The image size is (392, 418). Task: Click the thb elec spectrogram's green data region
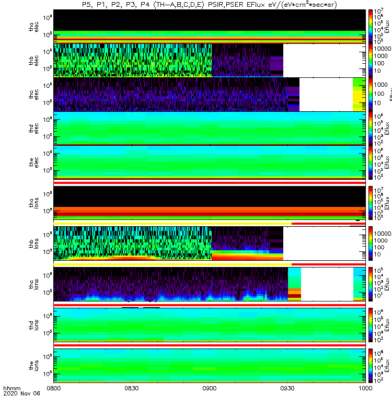133,61
